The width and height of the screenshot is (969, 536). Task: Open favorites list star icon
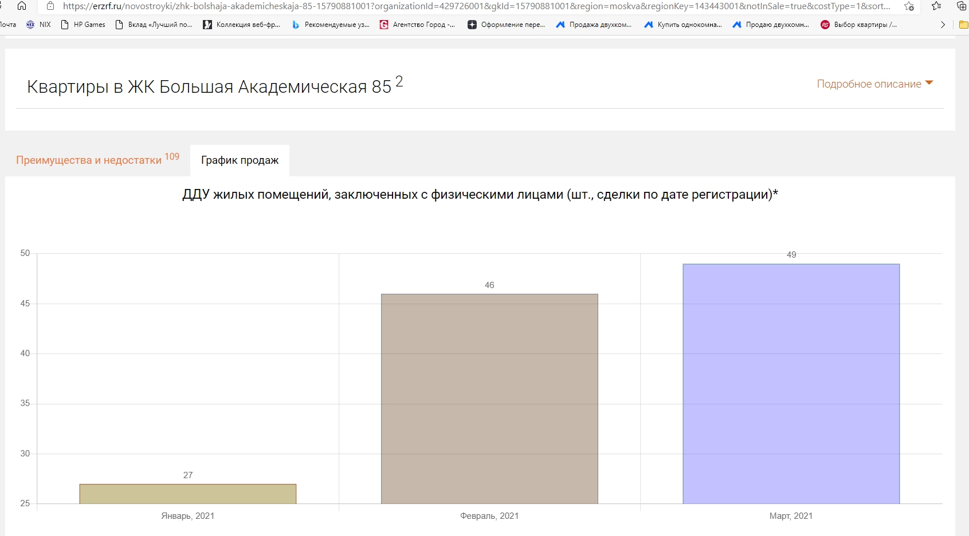tap(936, 6)
